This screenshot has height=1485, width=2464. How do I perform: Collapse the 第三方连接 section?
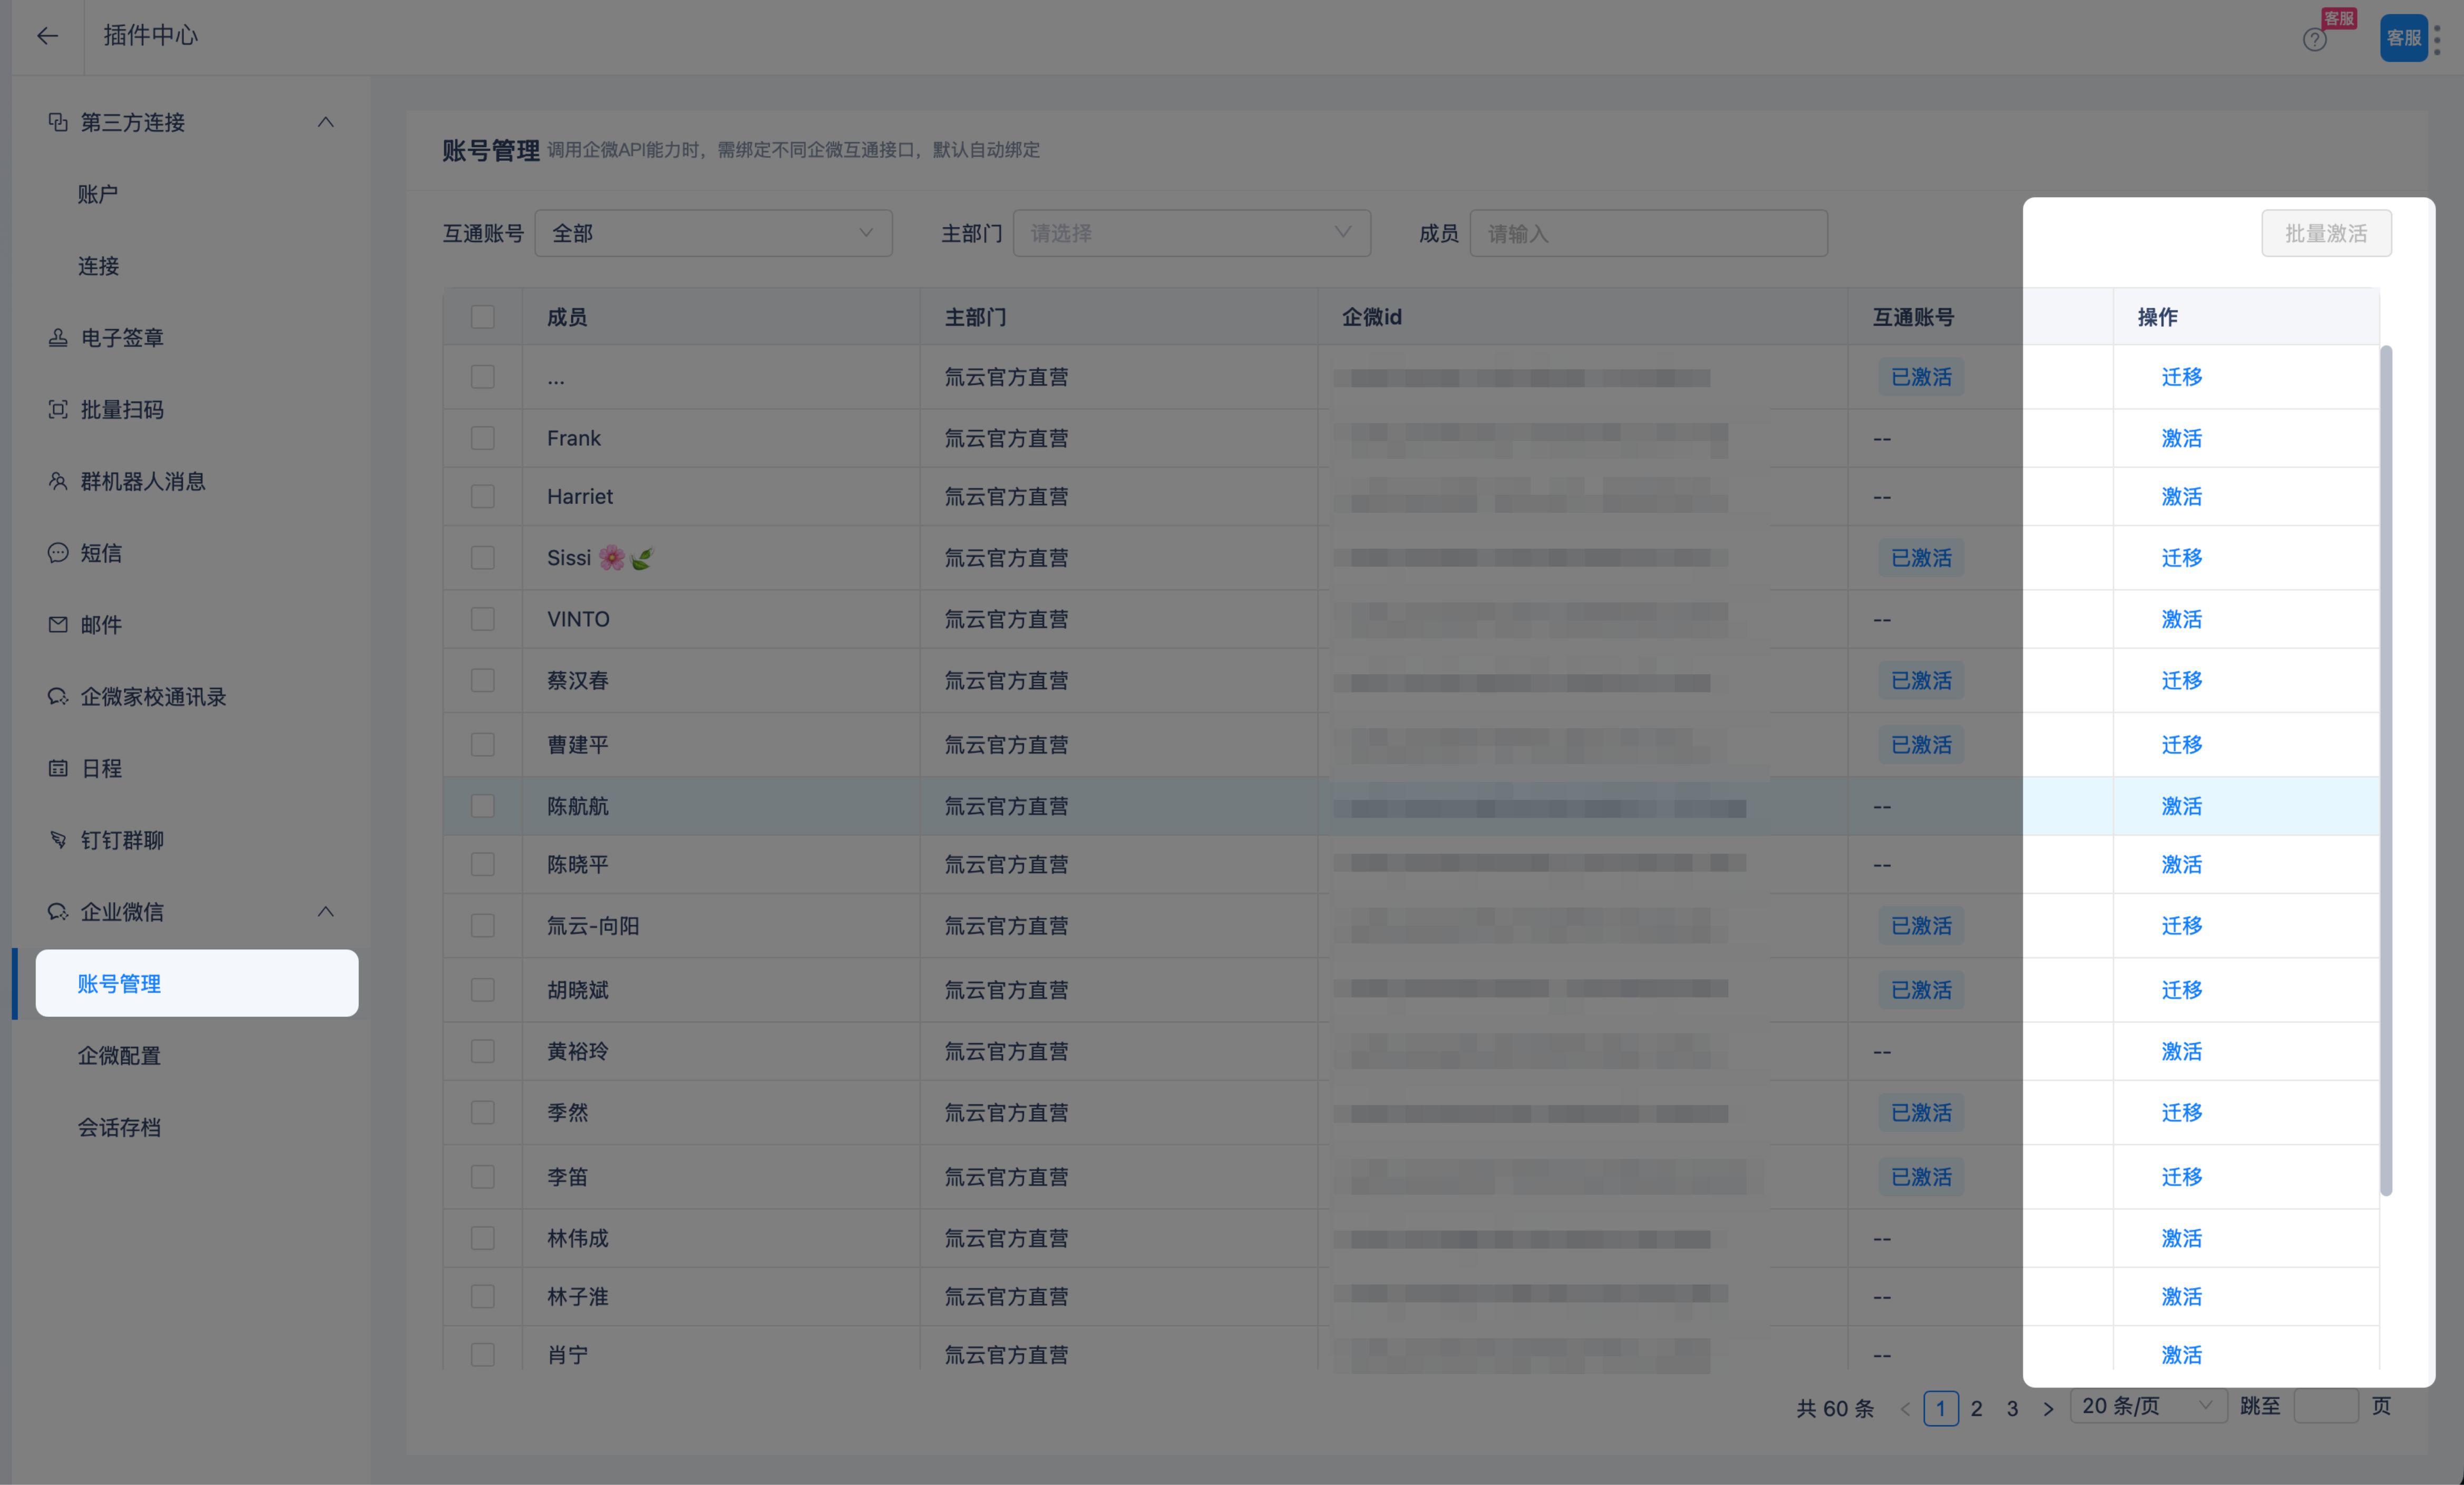(325, 122)
